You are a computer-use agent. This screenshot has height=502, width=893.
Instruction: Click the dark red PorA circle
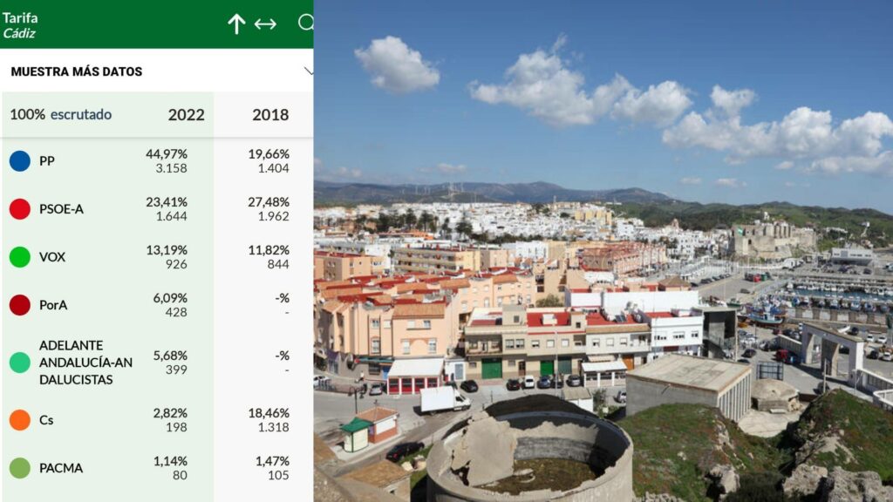tap(20, 305)
